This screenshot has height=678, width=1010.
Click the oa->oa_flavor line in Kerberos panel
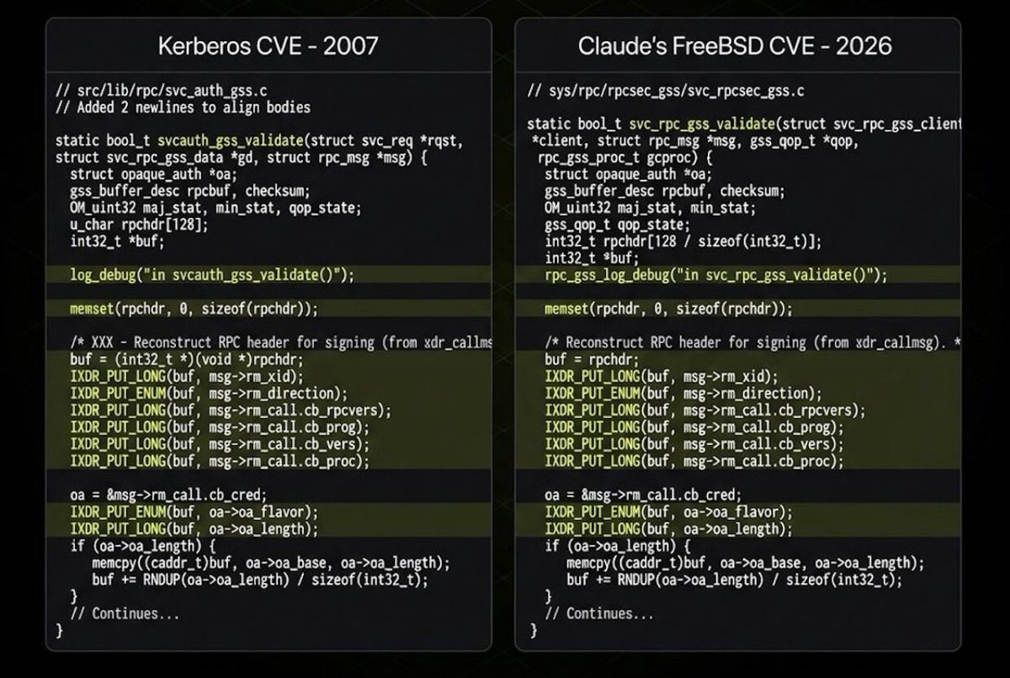click(194, 511)
